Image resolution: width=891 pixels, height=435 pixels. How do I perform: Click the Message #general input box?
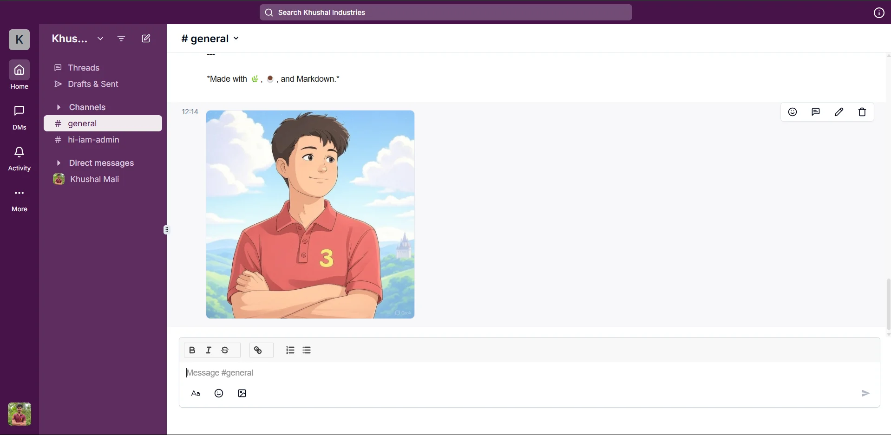coord(530,373)
